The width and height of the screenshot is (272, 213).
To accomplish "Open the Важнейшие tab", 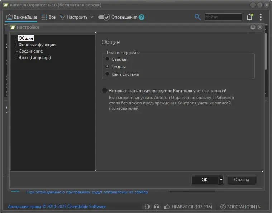I will 22,17.
